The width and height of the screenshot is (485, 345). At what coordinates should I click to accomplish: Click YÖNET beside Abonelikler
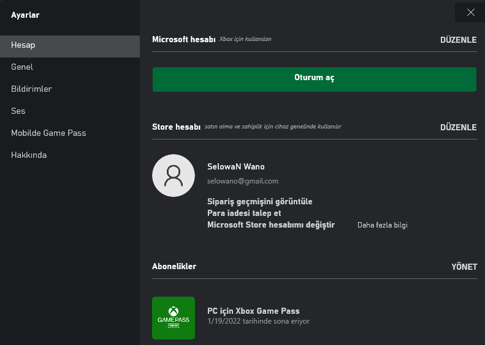[464, 267]
